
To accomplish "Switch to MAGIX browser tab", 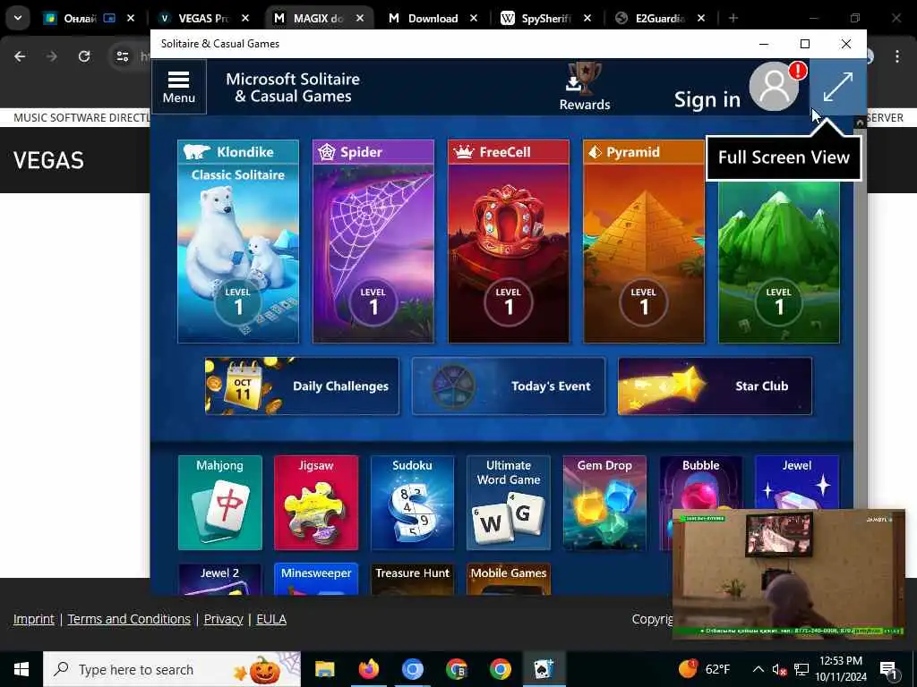I will coord(318,18).
